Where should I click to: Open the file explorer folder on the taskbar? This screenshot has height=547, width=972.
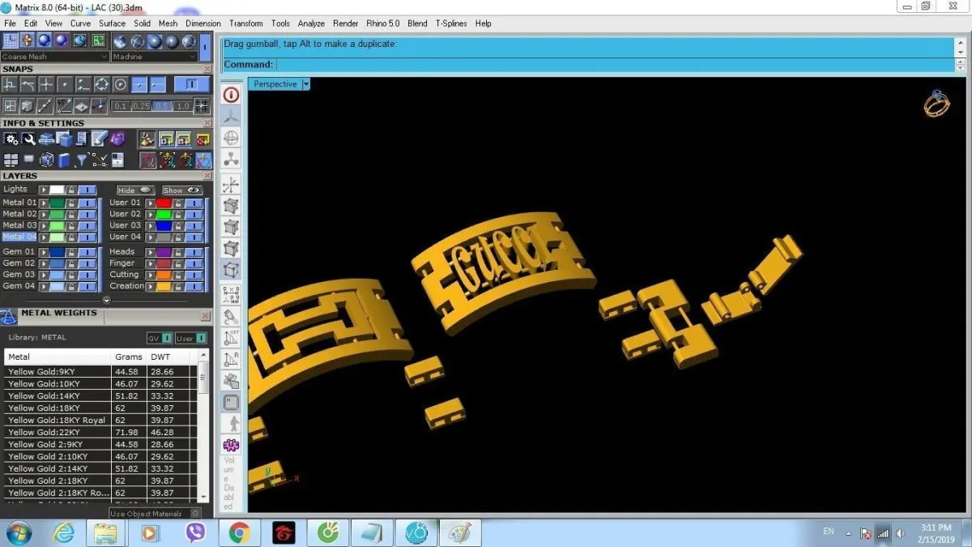[x=106, y=532]
